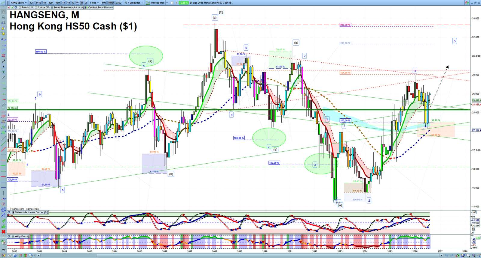Screen dimensions: 481x258
Task: Select the blue rectangle drawing tool
Action: tap(3, 50)
